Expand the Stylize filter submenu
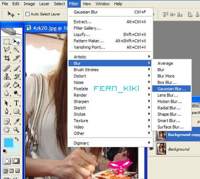Screen dimensions: 200x179 109,114
